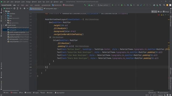Viewport: 172px width, 96px height.
Task: Open the Device Manager phone icon
Action: point(157,5)
